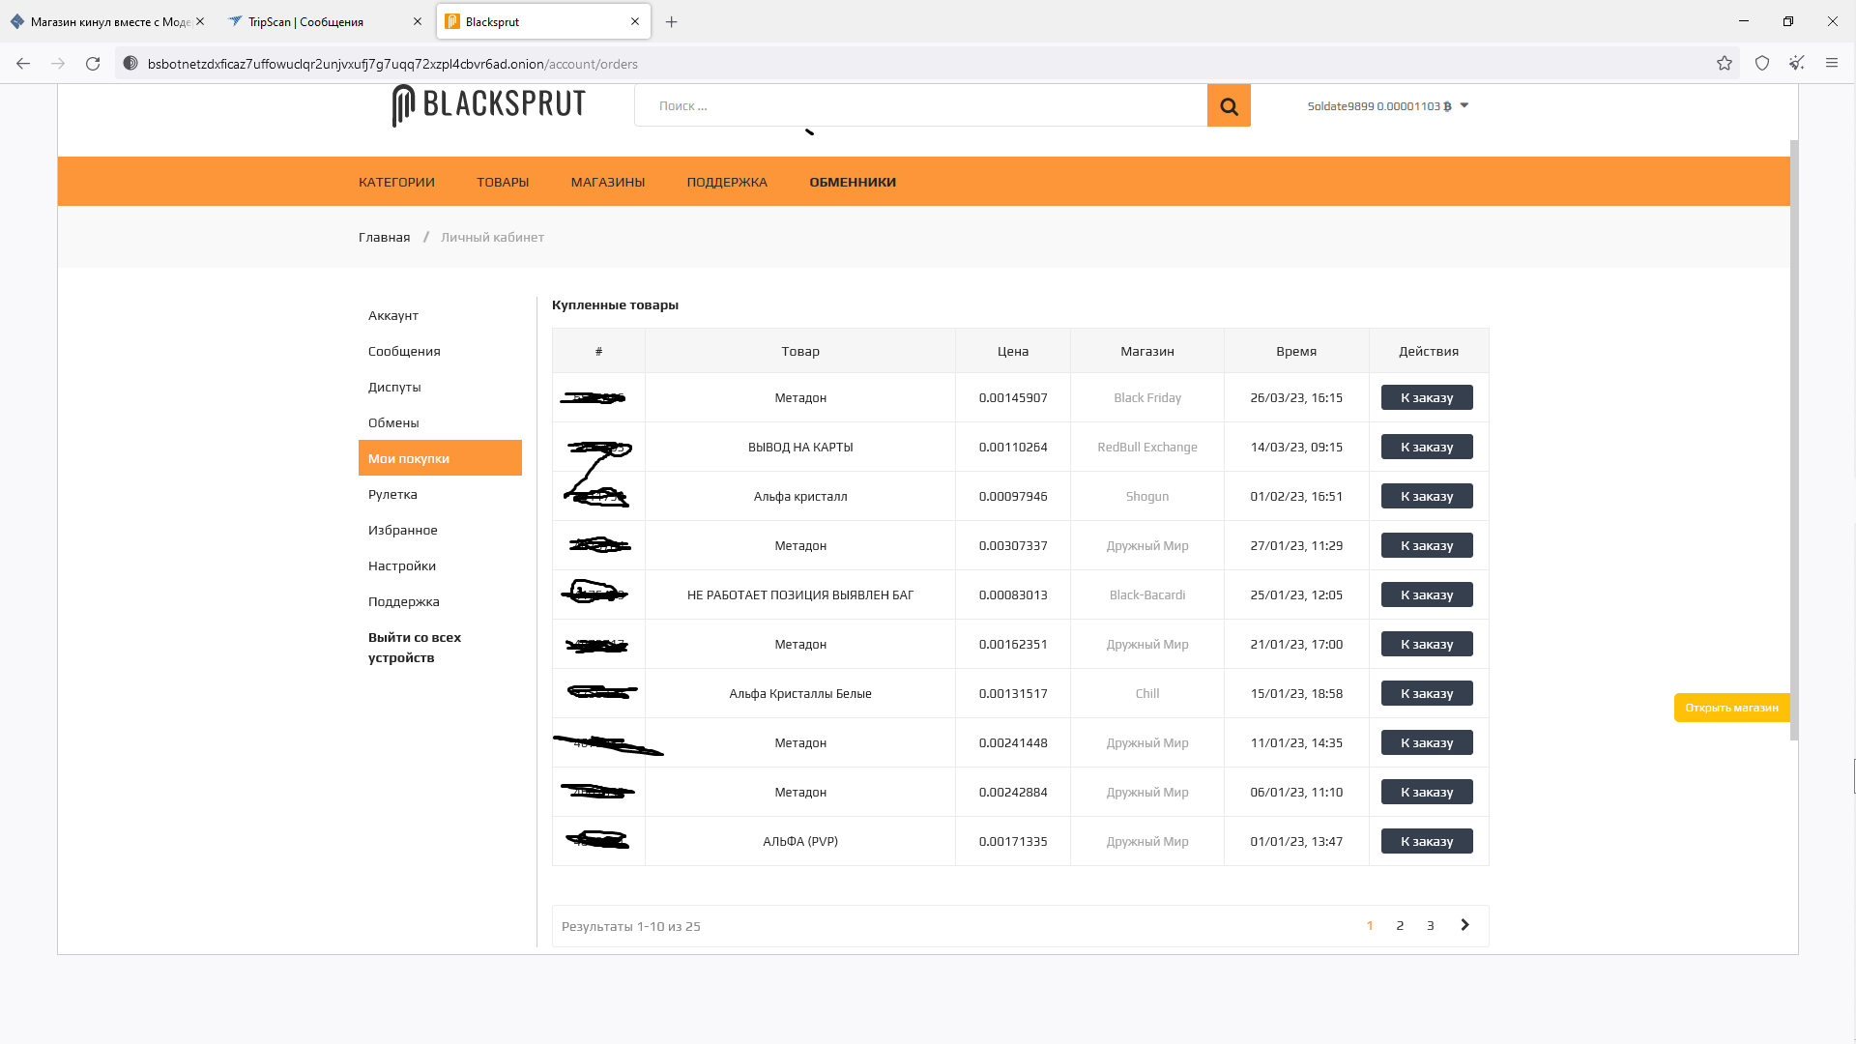
Task: Click the Результаты 1-10 из 25 text
Action: (x=631, y=926)
